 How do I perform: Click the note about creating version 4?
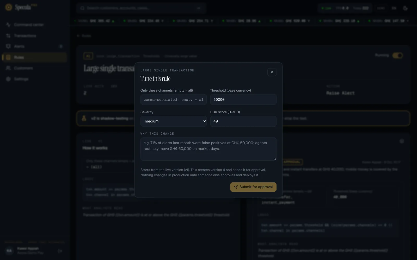pyautogui.click(x=203, y=172)
